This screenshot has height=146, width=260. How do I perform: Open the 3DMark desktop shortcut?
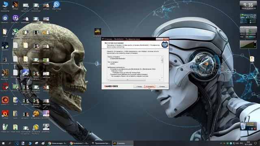15,5
